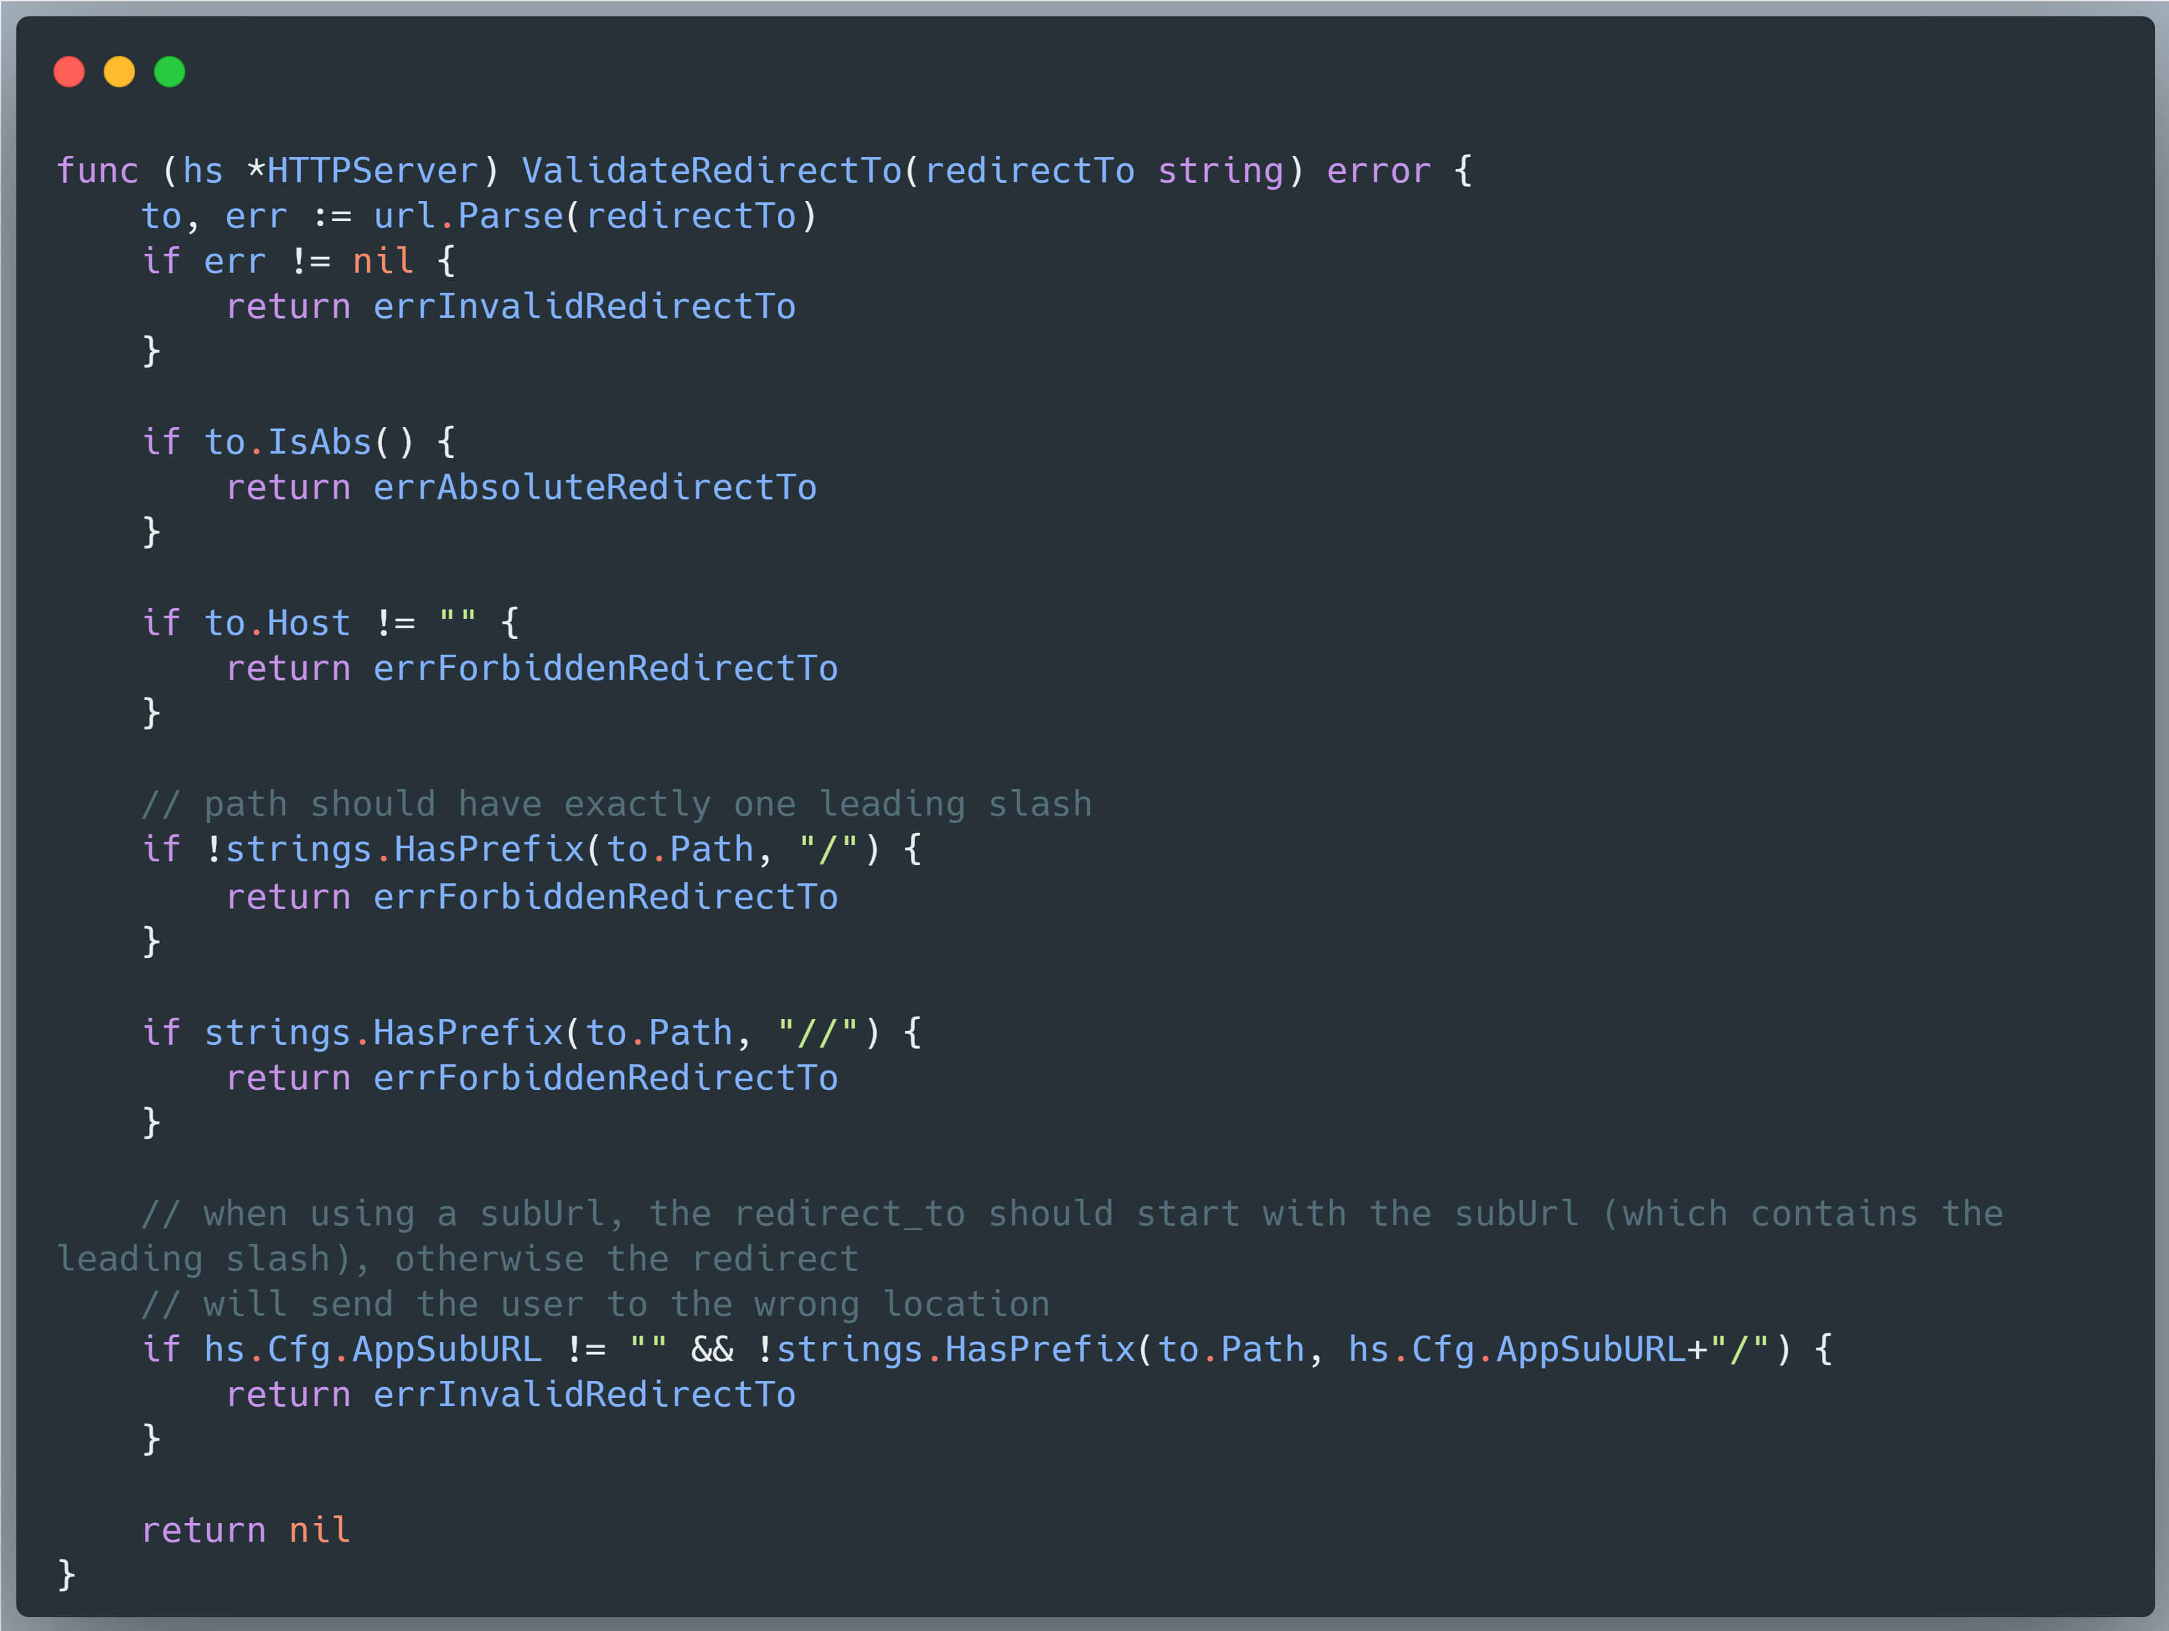Click the final return nil statement

pos(245,1530)
